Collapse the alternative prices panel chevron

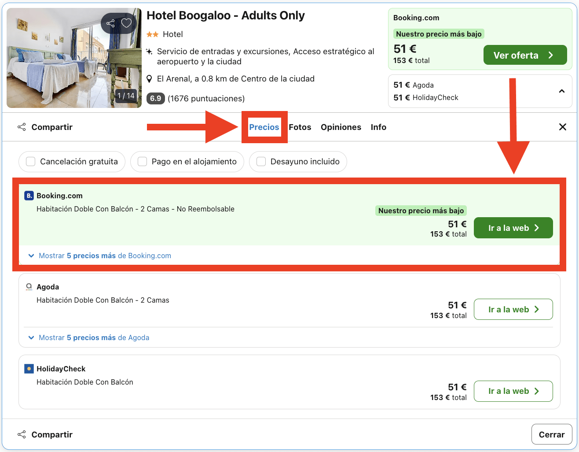(562, 91)
